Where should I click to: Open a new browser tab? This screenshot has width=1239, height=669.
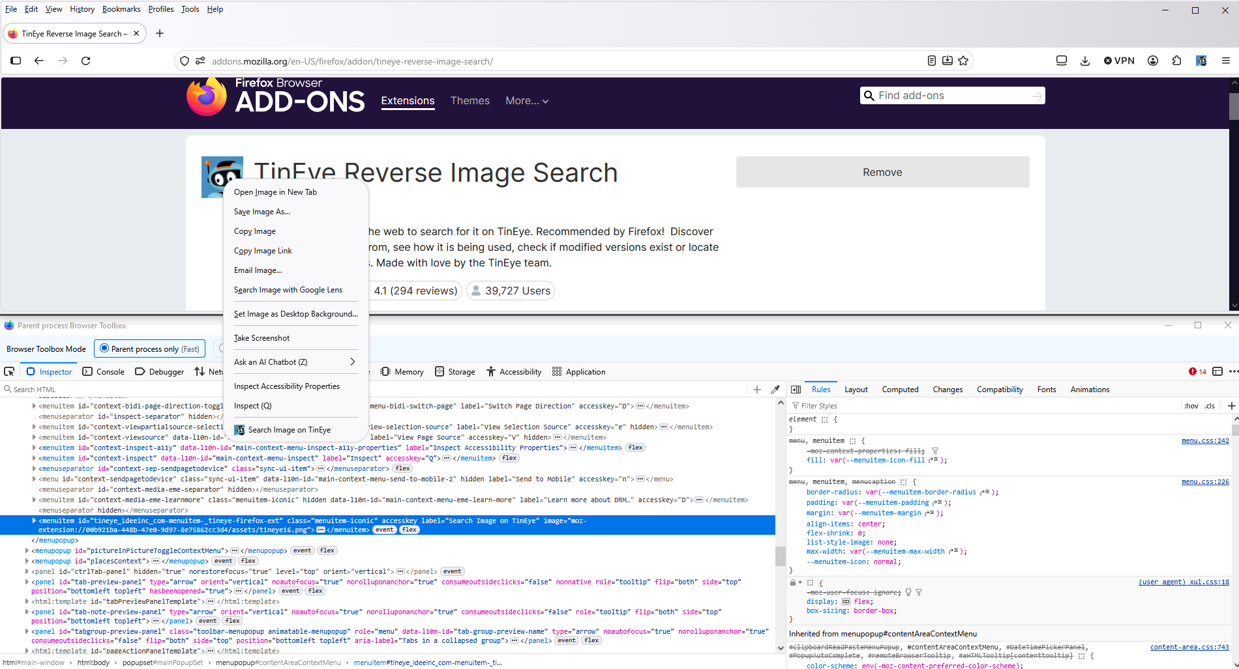[x=160, y=33]
